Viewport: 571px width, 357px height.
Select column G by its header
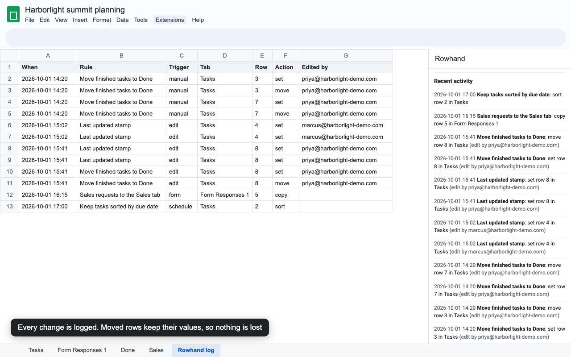point(346,56)
